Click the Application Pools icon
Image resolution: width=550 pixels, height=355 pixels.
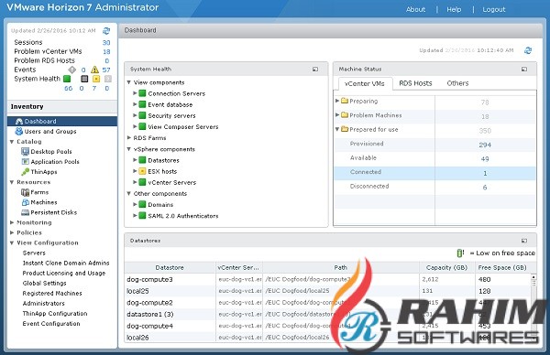coord(26,162)
